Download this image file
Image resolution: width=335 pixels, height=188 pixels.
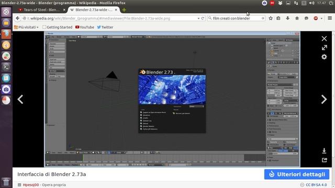click(x=324, y=151)
